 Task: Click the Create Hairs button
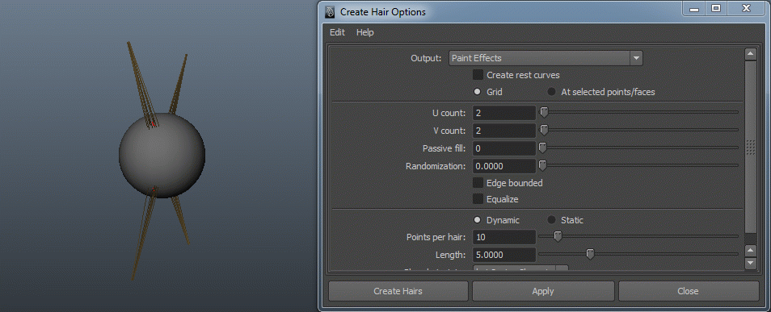point(398,291)
